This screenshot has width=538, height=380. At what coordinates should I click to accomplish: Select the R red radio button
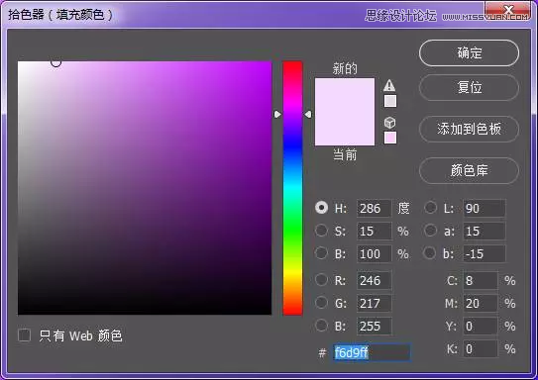pyautogui.click(x=321, y=280)
